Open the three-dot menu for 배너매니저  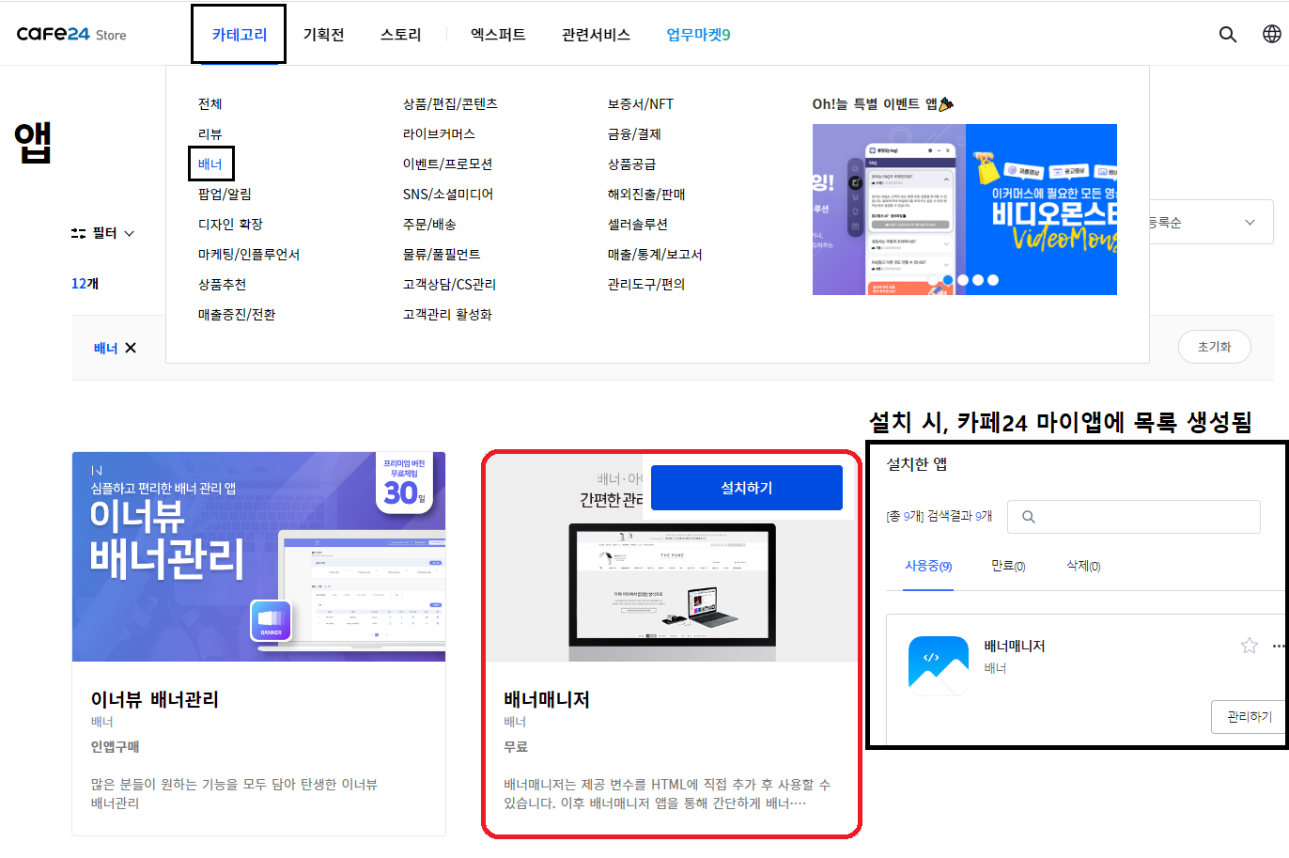[x=1278, y=646]
